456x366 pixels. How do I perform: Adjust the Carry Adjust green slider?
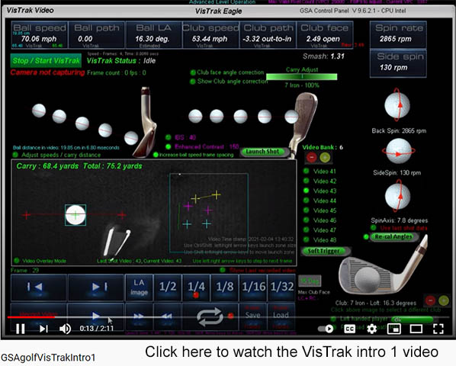[x=302, y=77]
